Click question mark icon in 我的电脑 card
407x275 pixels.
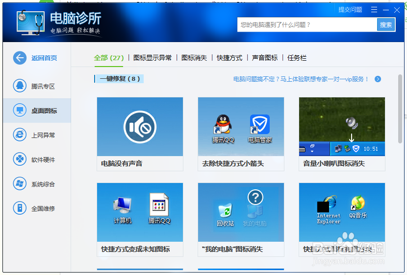click(255, 198)
